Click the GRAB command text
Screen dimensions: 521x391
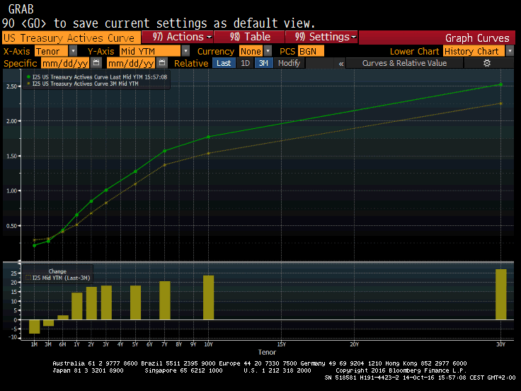[21, 9]
